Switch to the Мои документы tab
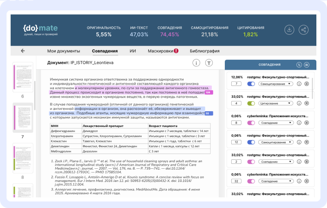327x208 pixels. pos(64,51)
